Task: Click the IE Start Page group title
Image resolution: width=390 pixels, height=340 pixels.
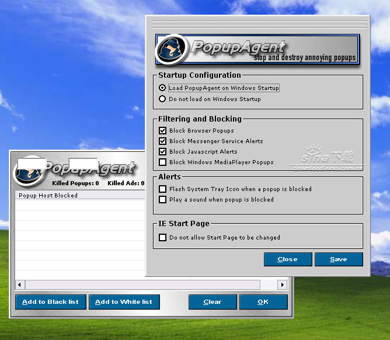Action: coord(184,223)
